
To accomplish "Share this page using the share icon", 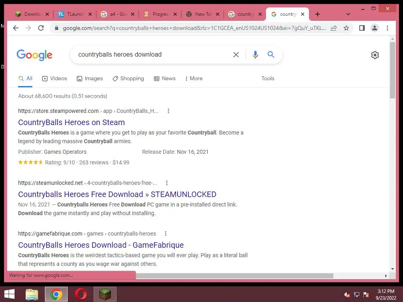I will (334, 28).
